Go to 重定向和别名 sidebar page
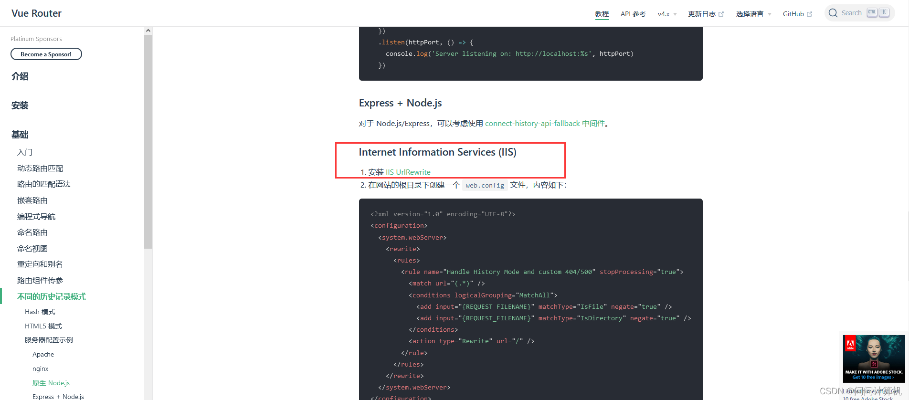 (40, 264)
